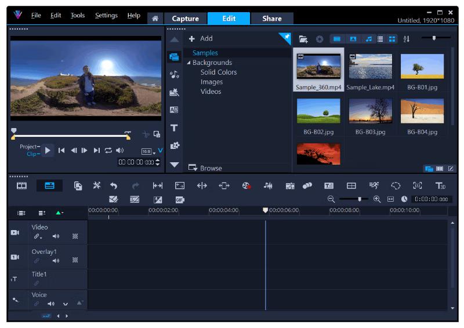Click the Import Media Files folder icon
This screenshot has height=328, width=464.
pos(303,39)
